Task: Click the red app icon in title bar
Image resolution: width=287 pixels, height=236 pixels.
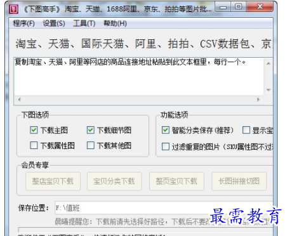Action: point(14,9)
